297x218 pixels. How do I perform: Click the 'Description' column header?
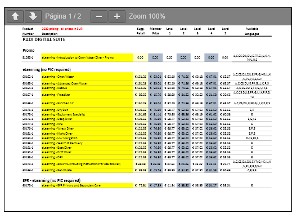click(x=49, y=34)
